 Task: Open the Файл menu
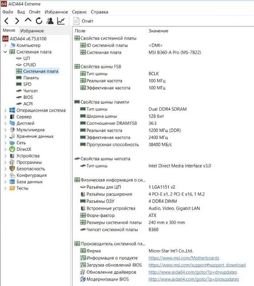point(8,12)
